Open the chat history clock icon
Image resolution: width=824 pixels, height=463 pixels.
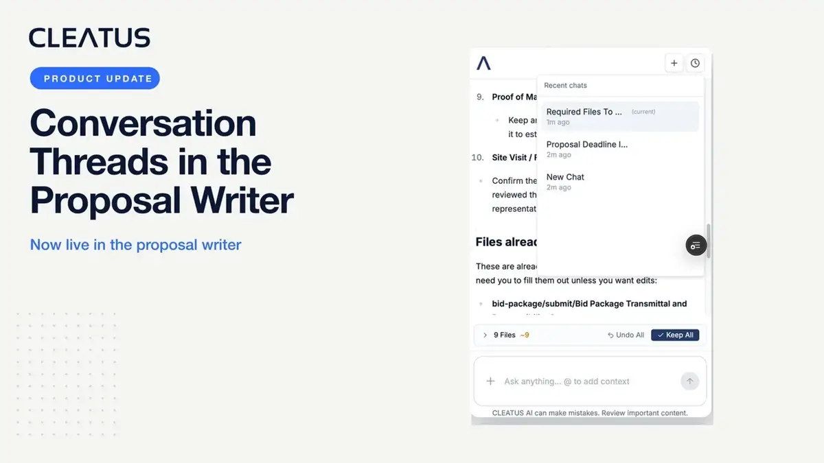point(695,63)
